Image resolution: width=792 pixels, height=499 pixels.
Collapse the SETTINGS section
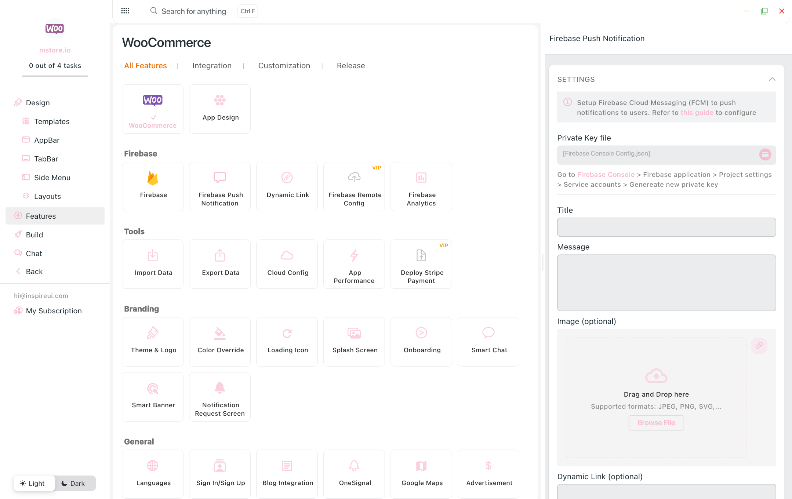coord(772,79)
